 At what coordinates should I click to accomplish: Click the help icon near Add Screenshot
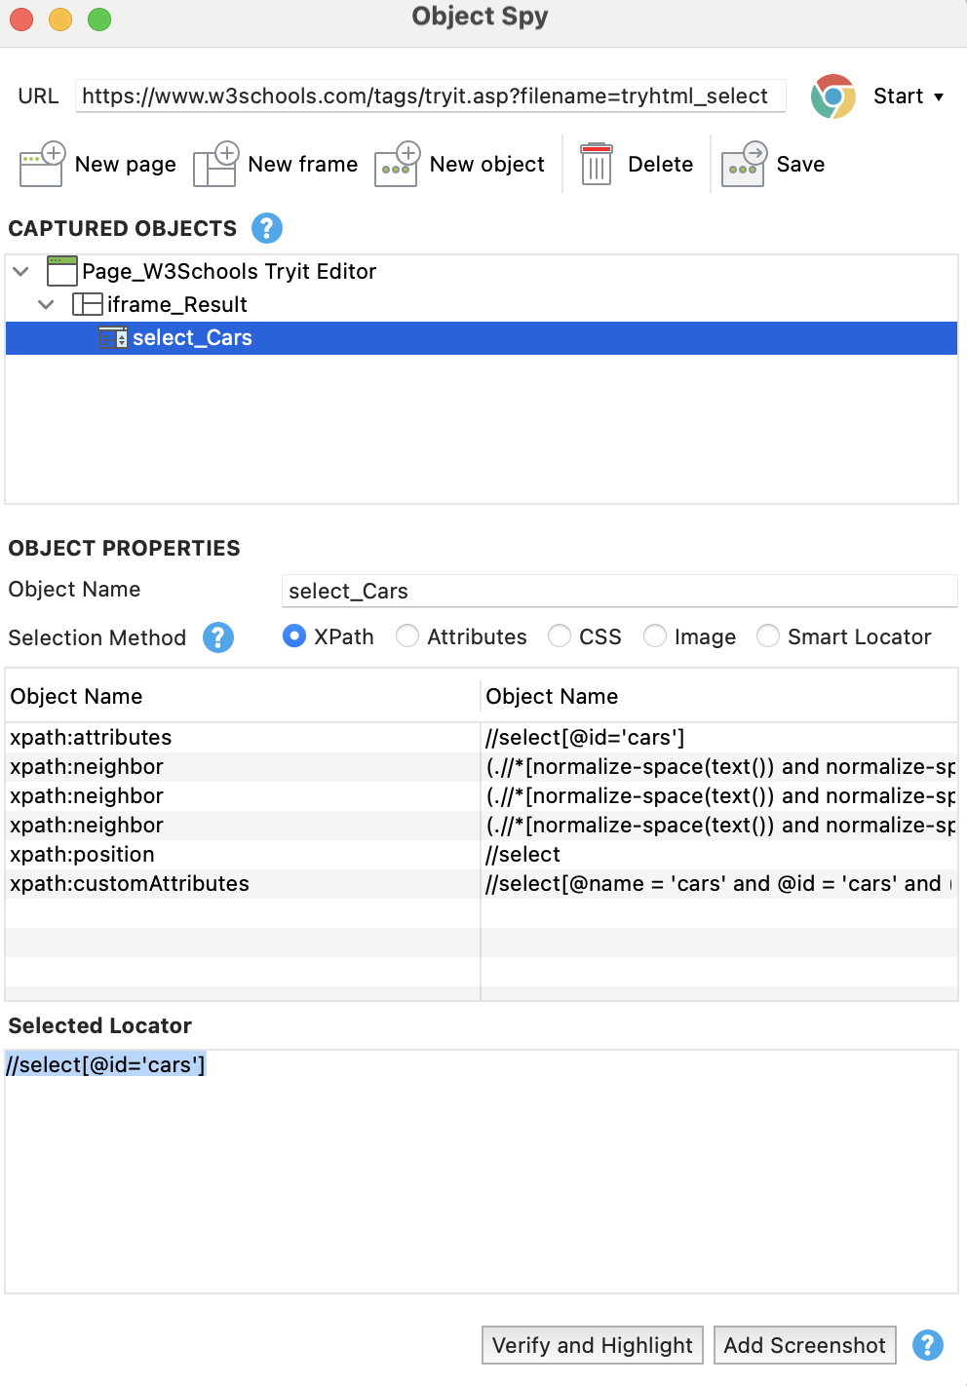tap(927, 1345)
